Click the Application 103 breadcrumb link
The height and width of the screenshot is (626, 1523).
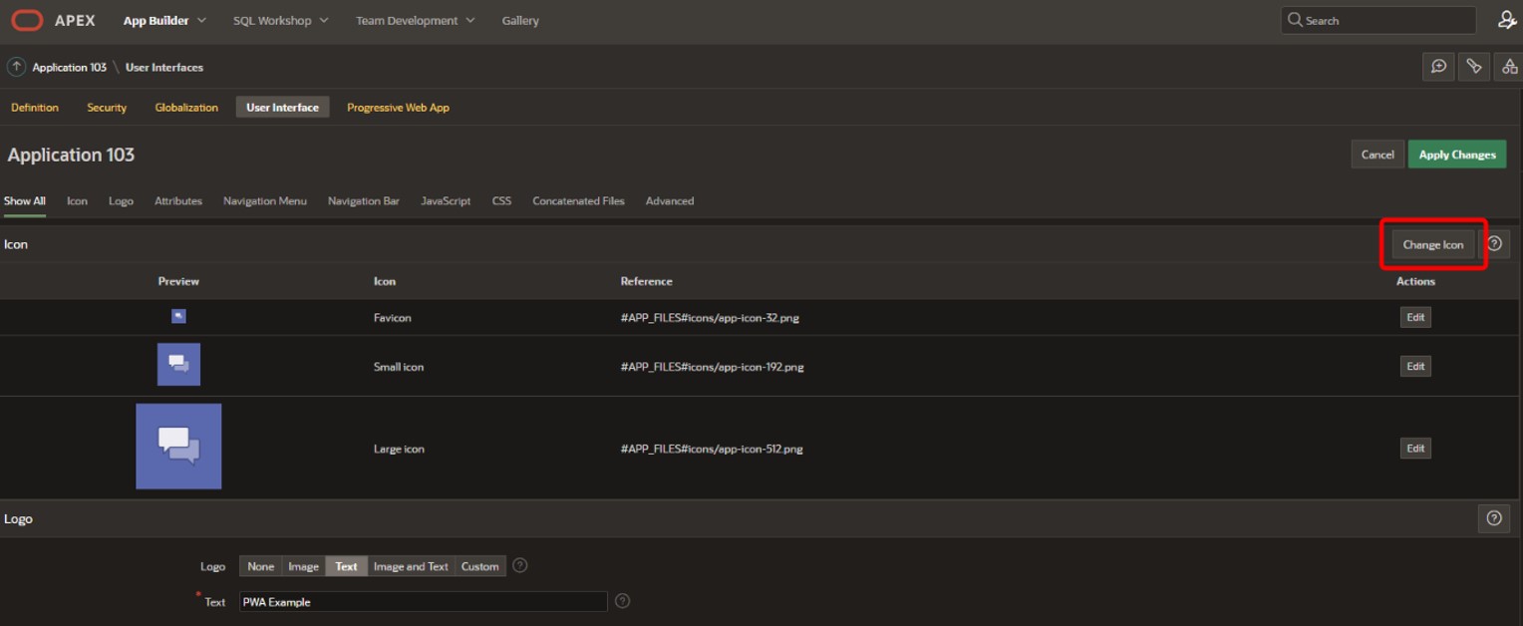click(x=69, y=67)
